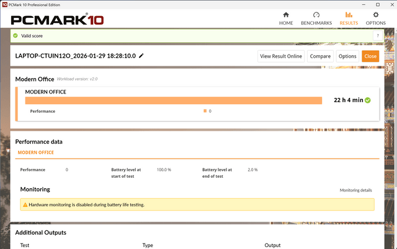Click the Additional Outputs heading
Image resolution: width=397 pixels, height=249 pixels.
(x=41, y=232)
